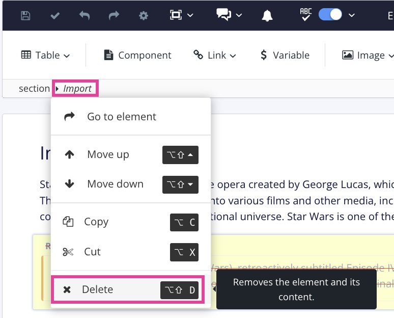Click the checkmark icon in top bar

point(55,15)
